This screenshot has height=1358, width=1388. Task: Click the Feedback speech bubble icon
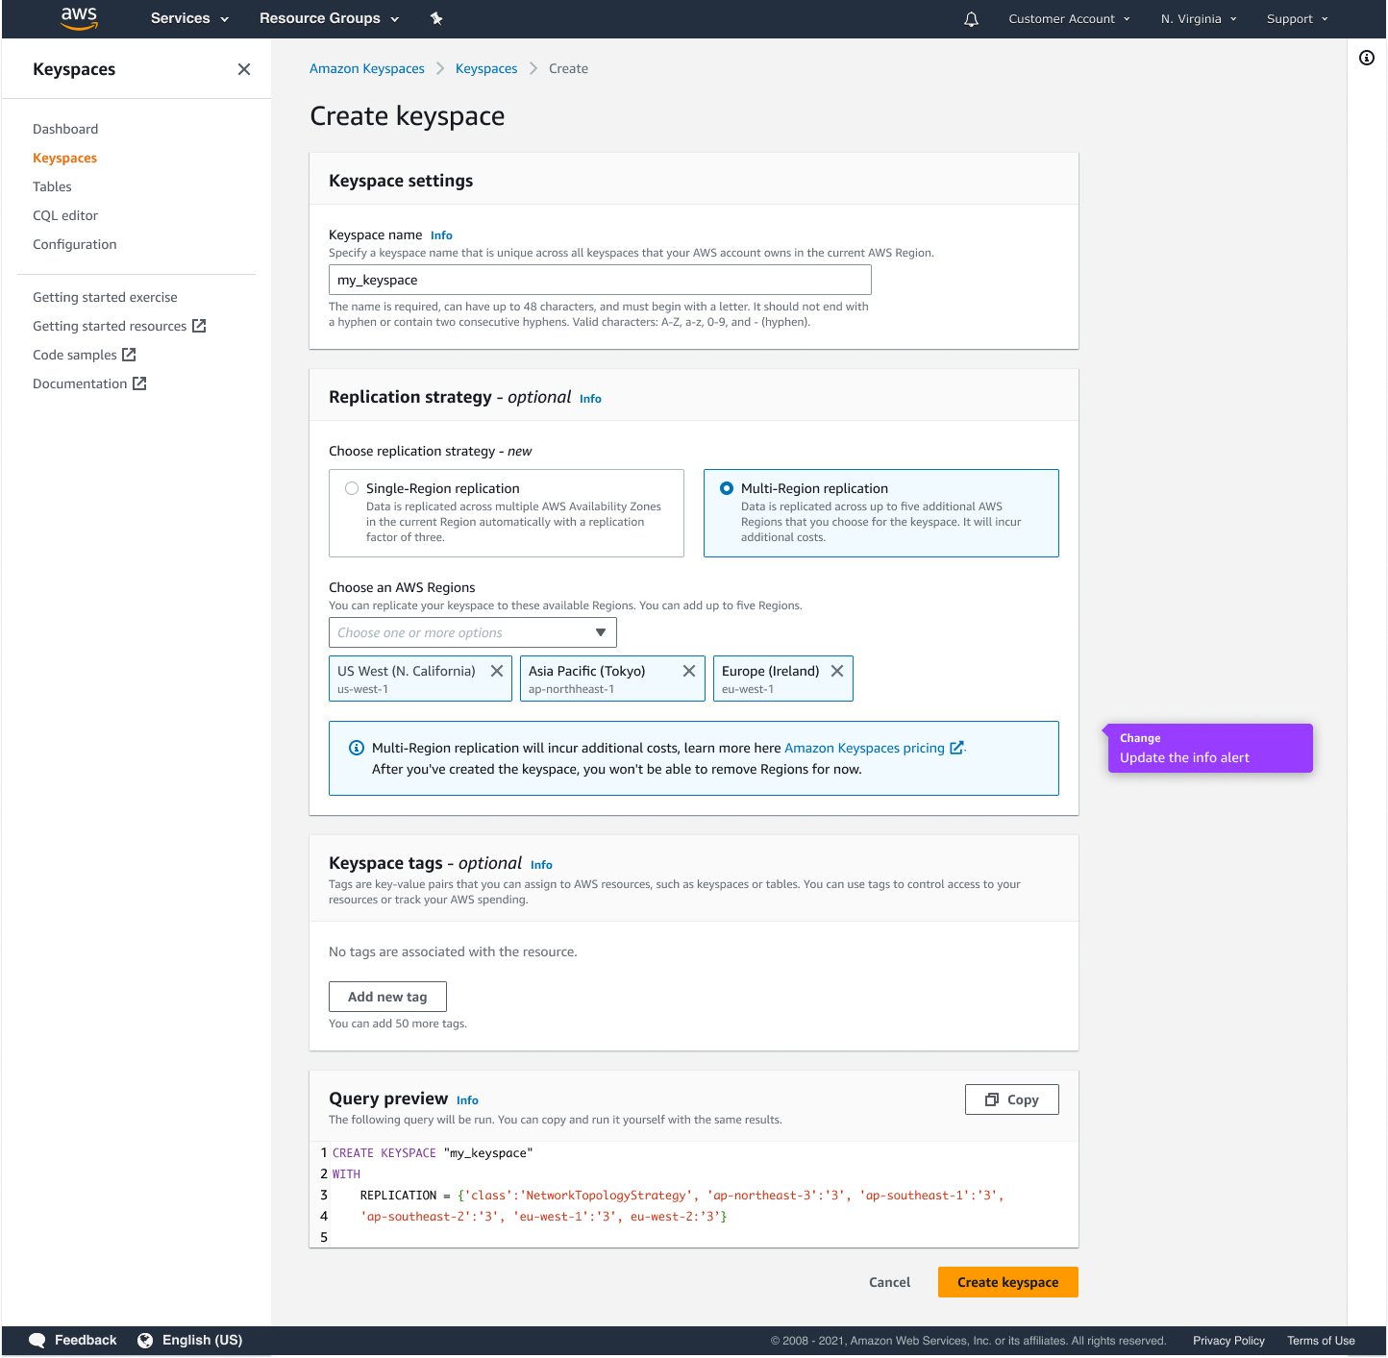coord(37,1339)
